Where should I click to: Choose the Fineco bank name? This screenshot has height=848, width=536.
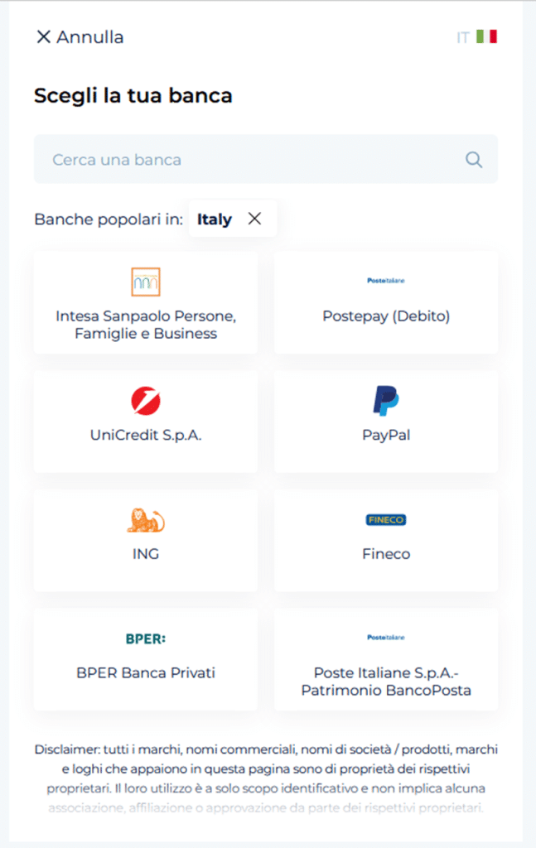(386, 554)
